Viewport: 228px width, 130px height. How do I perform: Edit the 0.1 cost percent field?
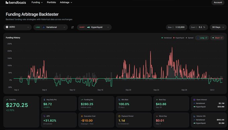pos(200,27)
